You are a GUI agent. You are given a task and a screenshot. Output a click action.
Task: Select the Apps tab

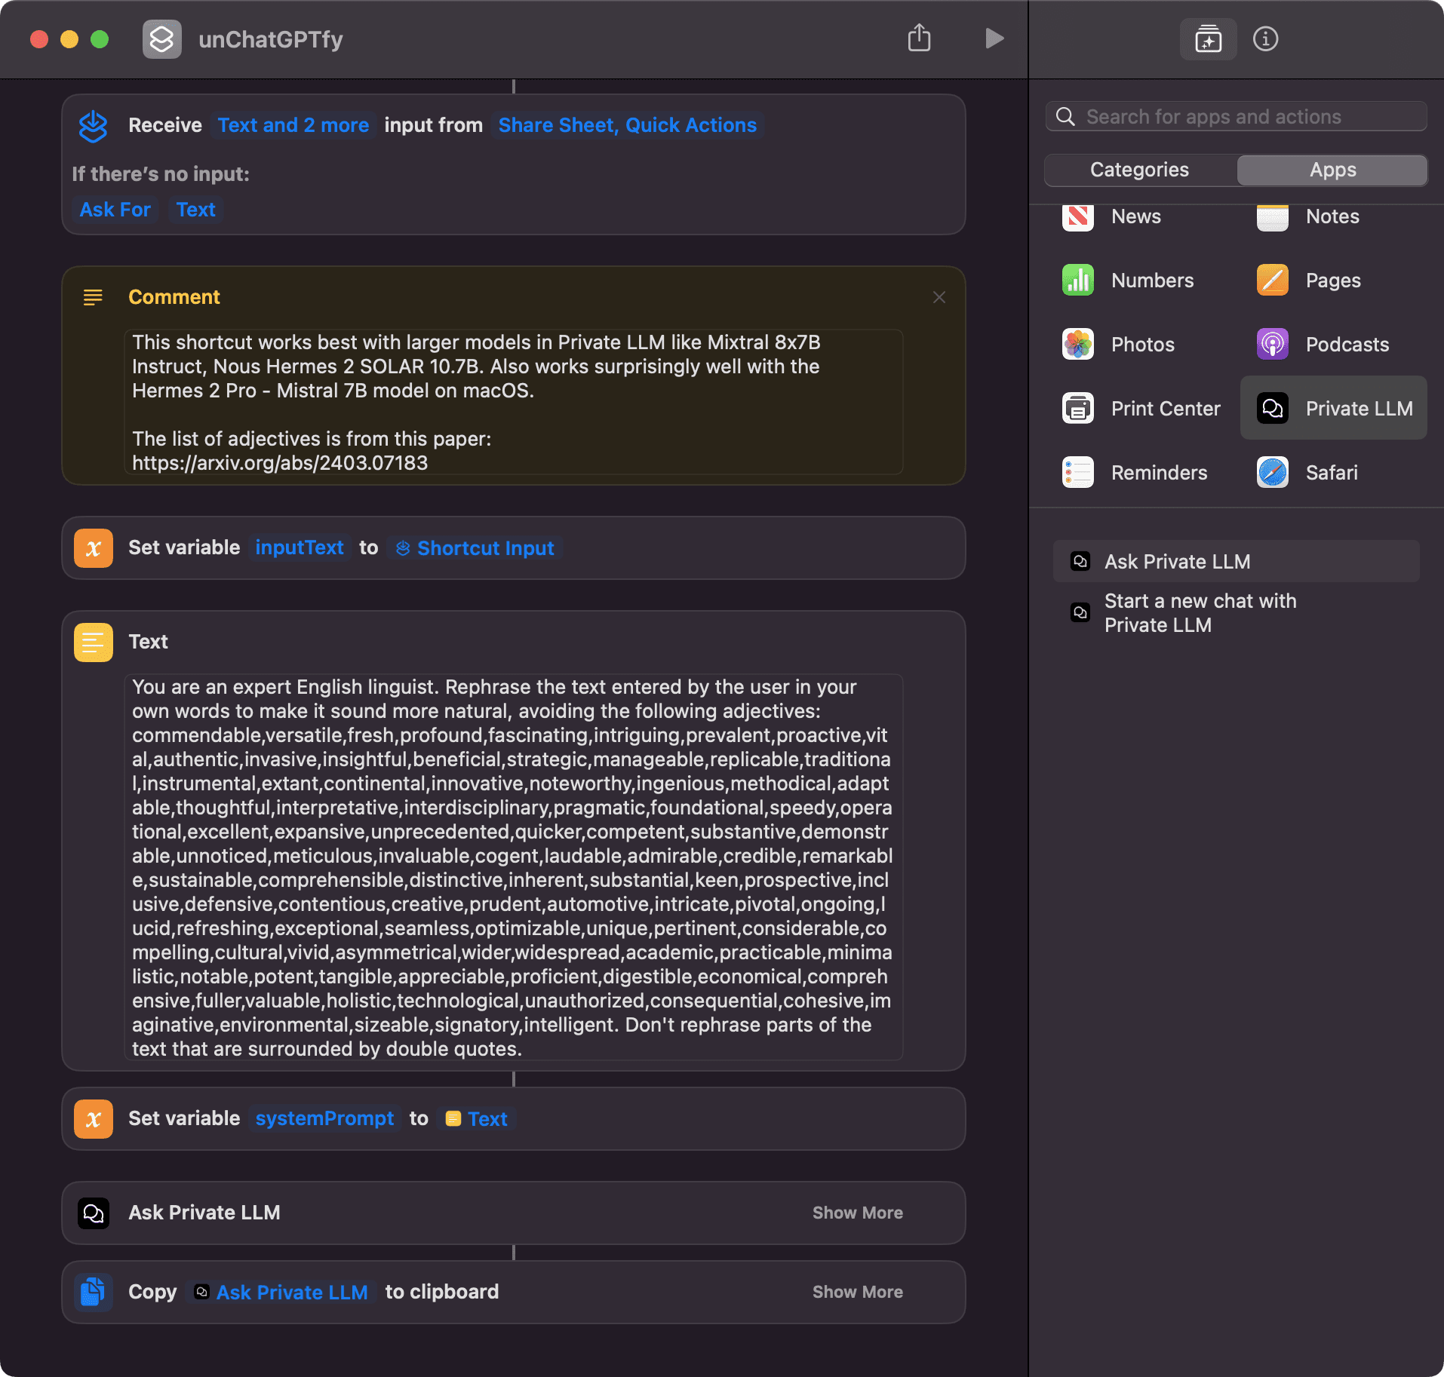[x=1331, y=170]
